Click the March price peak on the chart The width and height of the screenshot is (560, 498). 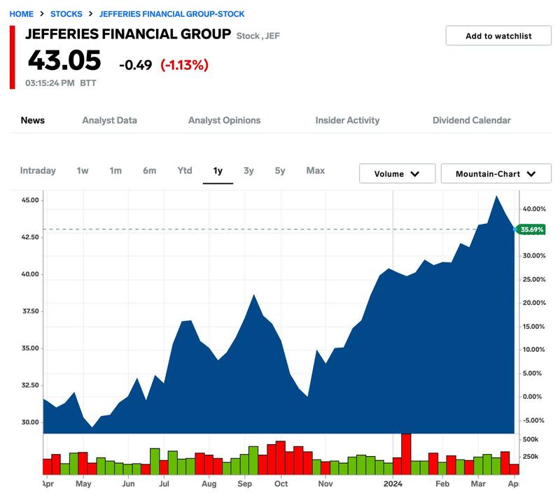tap(496, 197)
